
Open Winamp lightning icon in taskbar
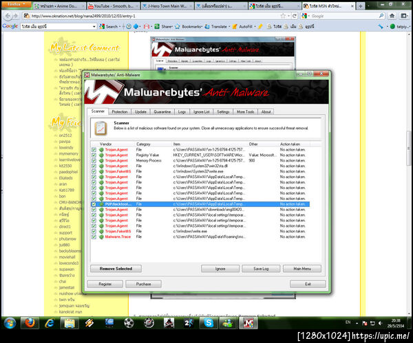89,323
